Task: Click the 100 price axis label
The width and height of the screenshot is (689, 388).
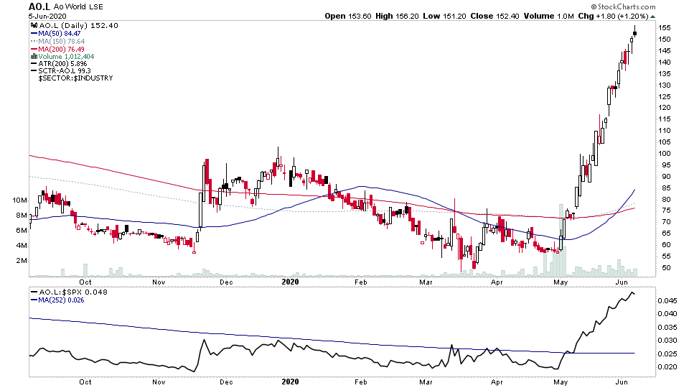Action: point(665,154)
